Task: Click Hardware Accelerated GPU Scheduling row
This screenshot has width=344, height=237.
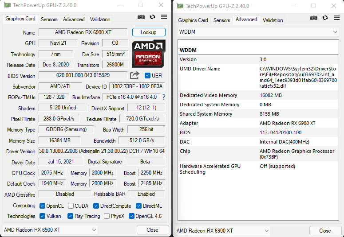Action: pyautogui.click(x=258, y=169)
